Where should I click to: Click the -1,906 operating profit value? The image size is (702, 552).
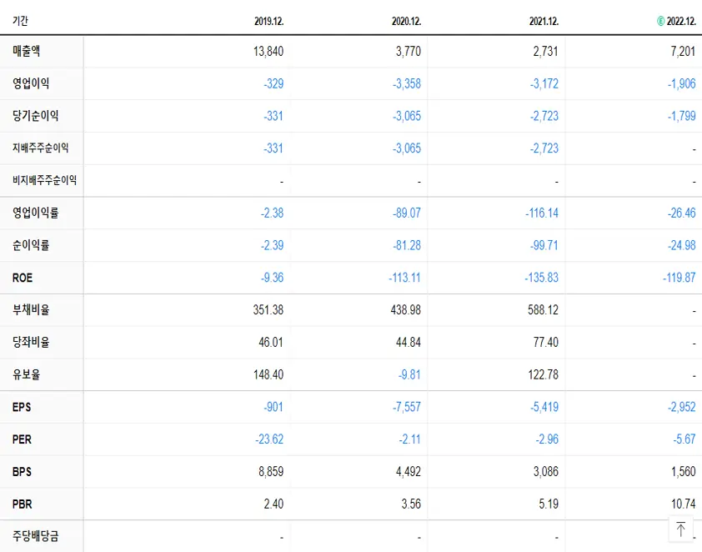682,83
